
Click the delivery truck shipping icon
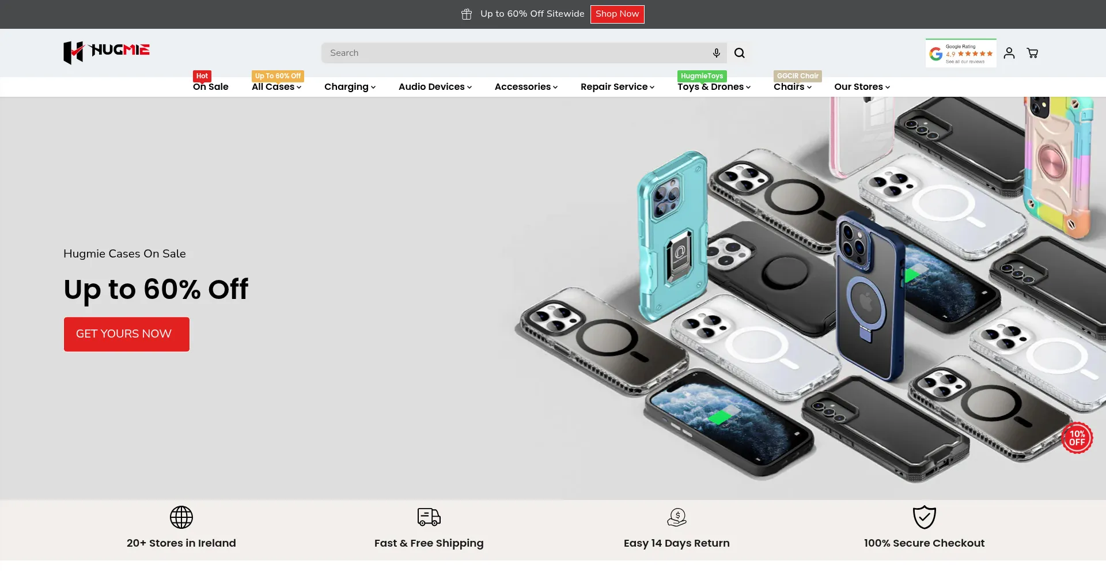[429, 517]
